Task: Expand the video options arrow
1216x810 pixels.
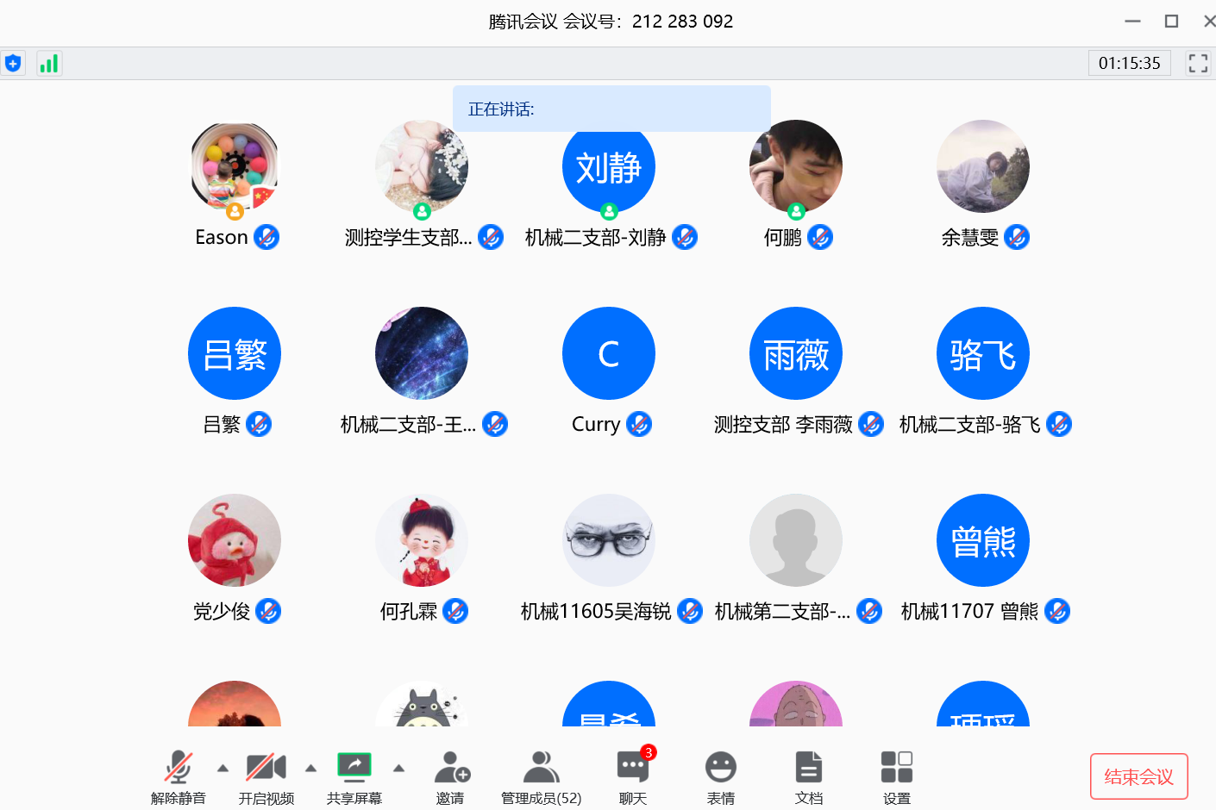Action: [311, 768]
